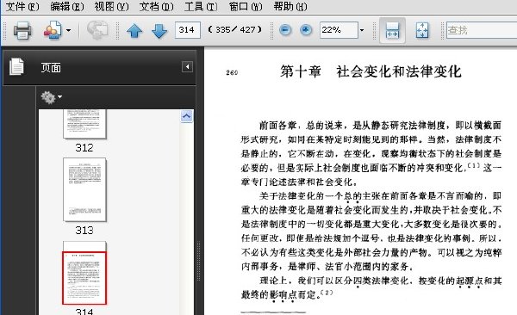Click the page label text (335/427)
The height and width of the screenshot is (315, 517).
point(235,30)
